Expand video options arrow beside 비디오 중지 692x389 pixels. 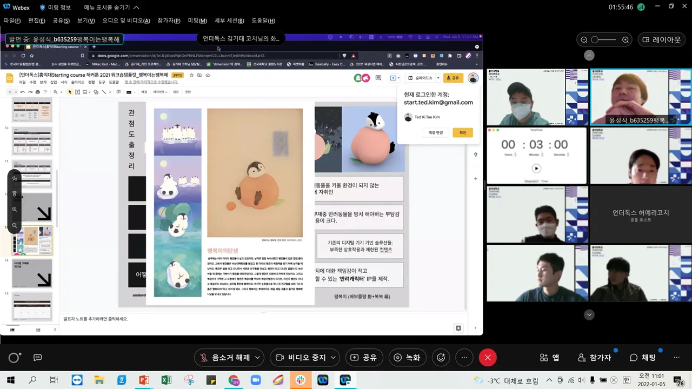(334, 358)
